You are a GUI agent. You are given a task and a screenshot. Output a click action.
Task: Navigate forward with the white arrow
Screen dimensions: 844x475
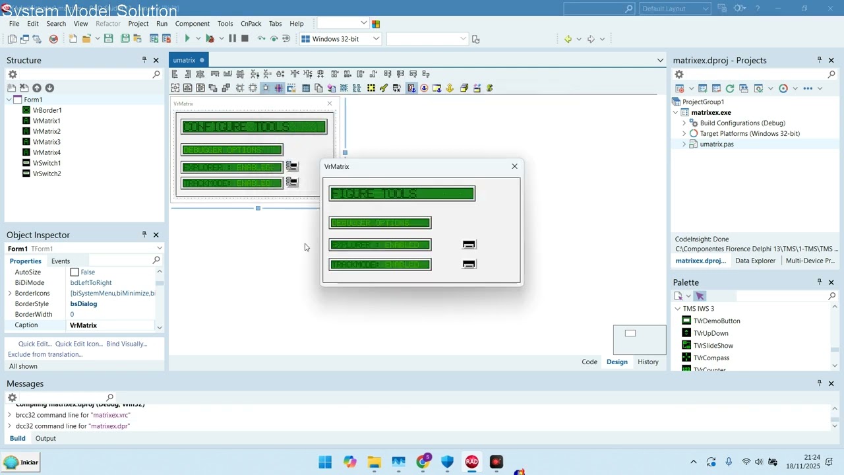[591, 39]
